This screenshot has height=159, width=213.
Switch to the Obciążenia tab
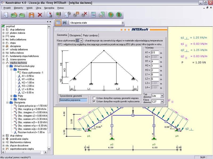(x=75, y=36)
